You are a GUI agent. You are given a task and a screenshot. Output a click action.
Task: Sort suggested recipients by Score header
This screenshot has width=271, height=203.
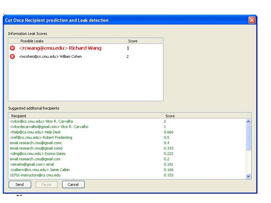(206, 116)
